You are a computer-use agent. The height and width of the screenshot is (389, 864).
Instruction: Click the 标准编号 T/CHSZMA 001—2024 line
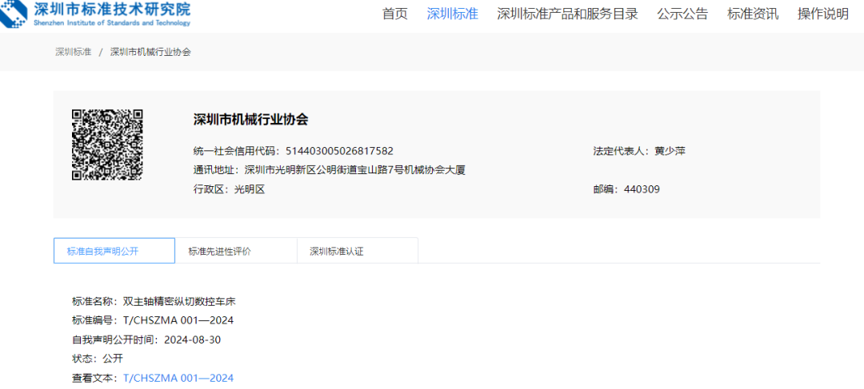153,321
